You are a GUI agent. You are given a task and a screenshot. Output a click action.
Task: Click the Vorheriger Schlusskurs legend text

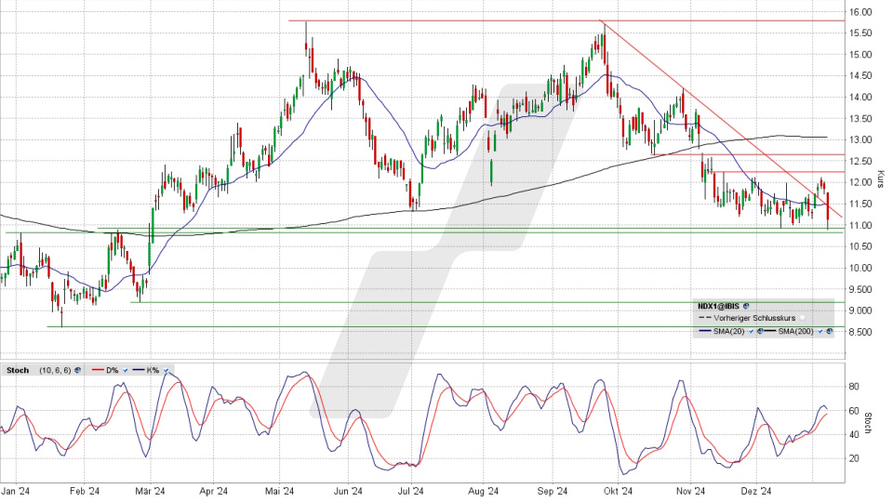(754, 318)
